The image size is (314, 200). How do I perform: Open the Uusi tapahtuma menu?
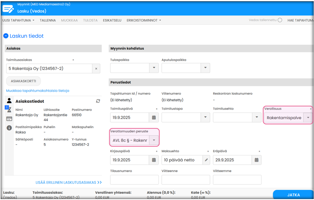point(18,20)
